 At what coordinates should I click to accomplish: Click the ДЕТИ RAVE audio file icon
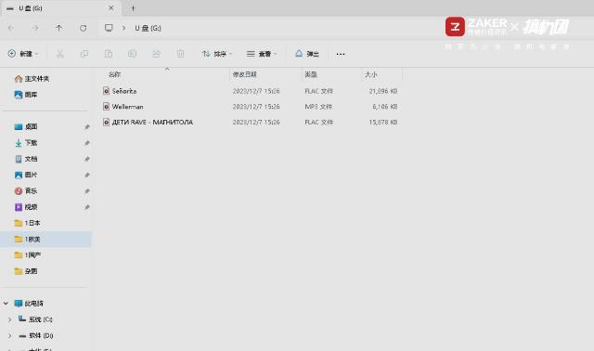[106, 122]
